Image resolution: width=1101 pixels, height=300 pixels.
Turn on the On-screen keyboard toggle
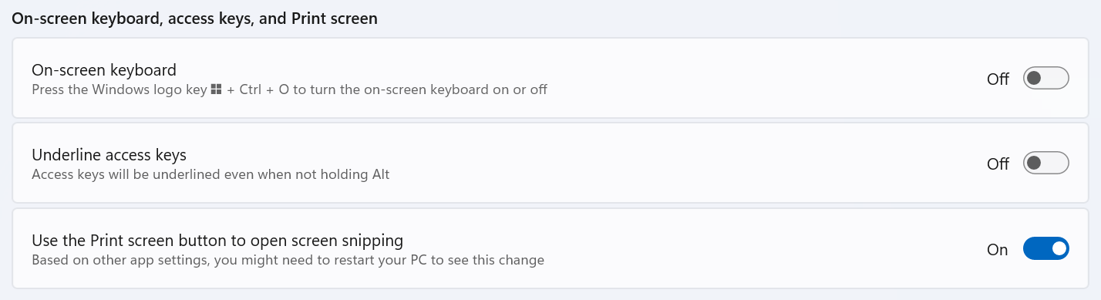pos(1045,79)
